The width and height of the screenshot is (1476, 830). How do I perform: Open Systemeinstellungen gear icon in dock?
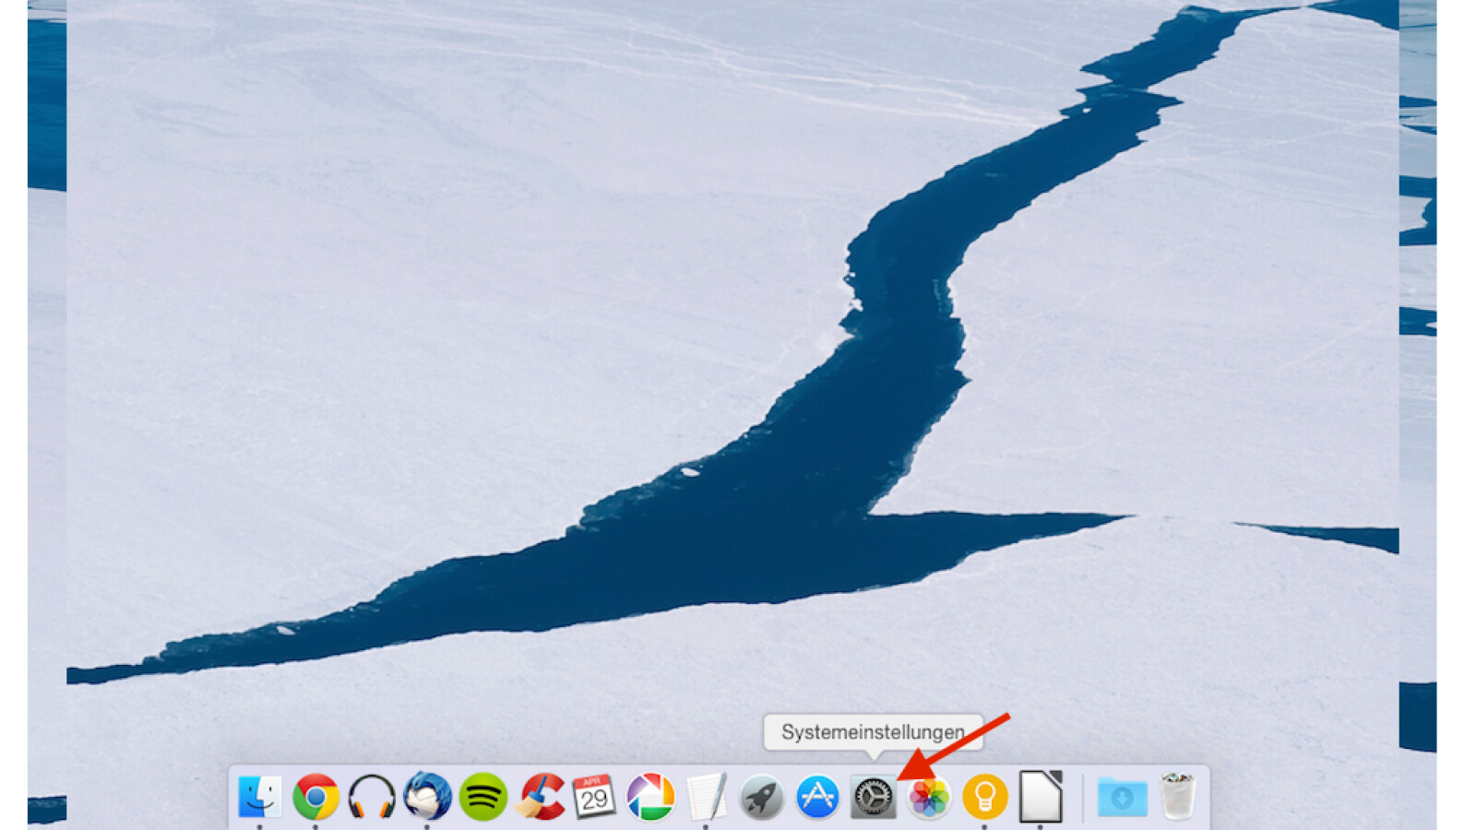pos(873,796)
